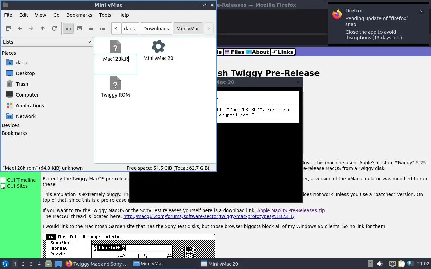Open the macgui.com forum thread link

[209, 216]
